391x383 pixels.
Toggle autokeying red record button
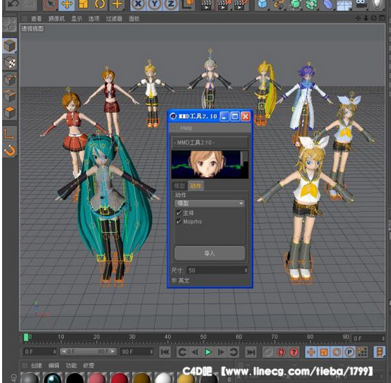[x=281, y=352]
